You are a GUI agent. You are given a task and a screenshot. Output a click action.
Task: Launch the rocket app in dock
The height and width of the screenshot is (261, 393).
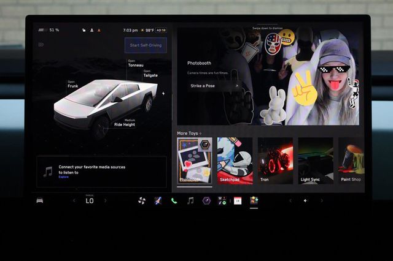(x=158, y=200)
